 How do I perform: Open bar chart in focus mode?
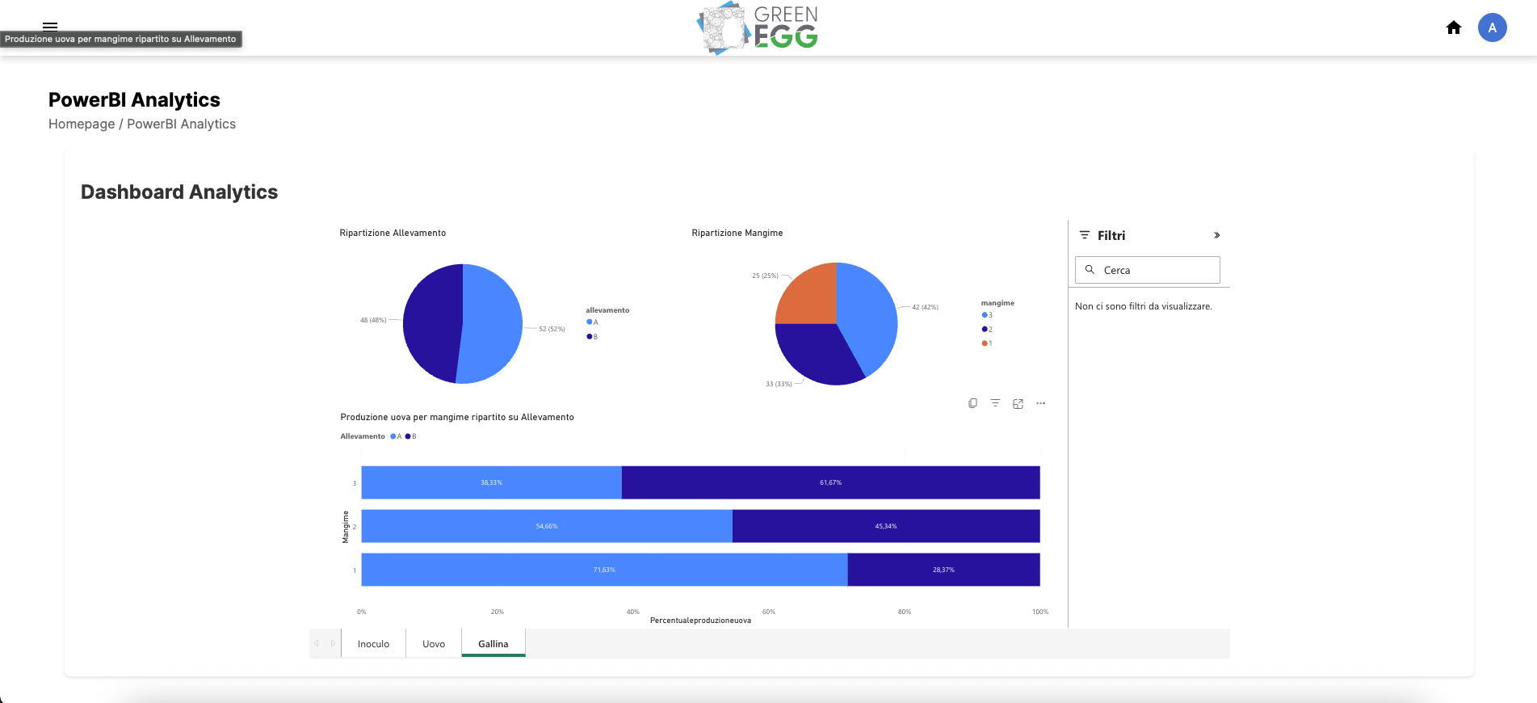click(1018, 403)
